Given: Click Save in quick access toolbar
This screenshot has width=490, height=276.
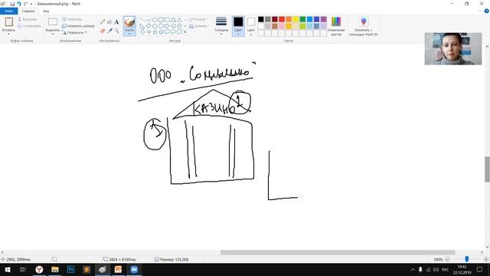Looking at the screenshot, I should point(12,4).
